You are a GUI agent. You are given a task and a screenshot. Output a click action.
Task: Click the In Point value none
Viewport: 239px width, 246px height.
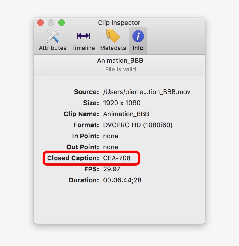coord(111,136)
